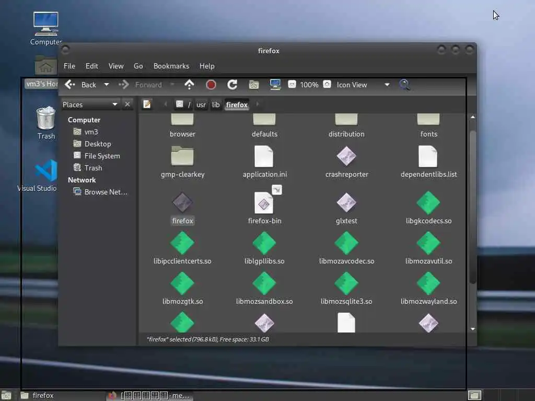Screen dimensions: 535x401
Task: Click the vertical scrollbar thumb
Action: [472, 207]
